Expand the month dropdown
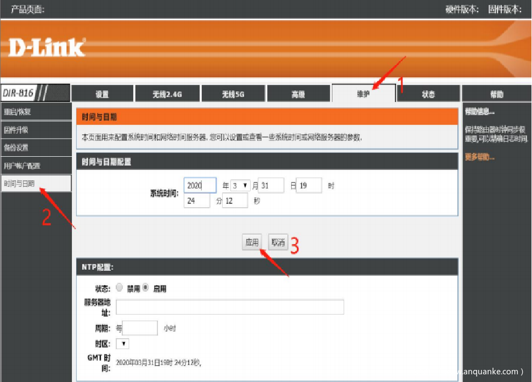The height and width of the screenshot is (382, 532). tap(240, 186)
